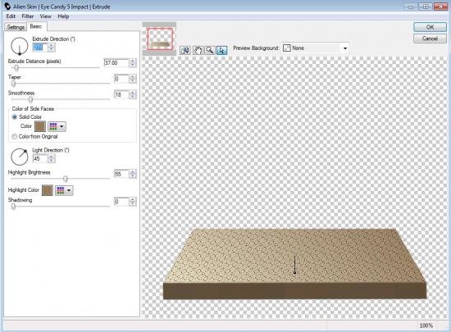Select Color from Original radio button
Image resolution: width=451 pixels, height=332 pixels.
click(x=15, y=137)
